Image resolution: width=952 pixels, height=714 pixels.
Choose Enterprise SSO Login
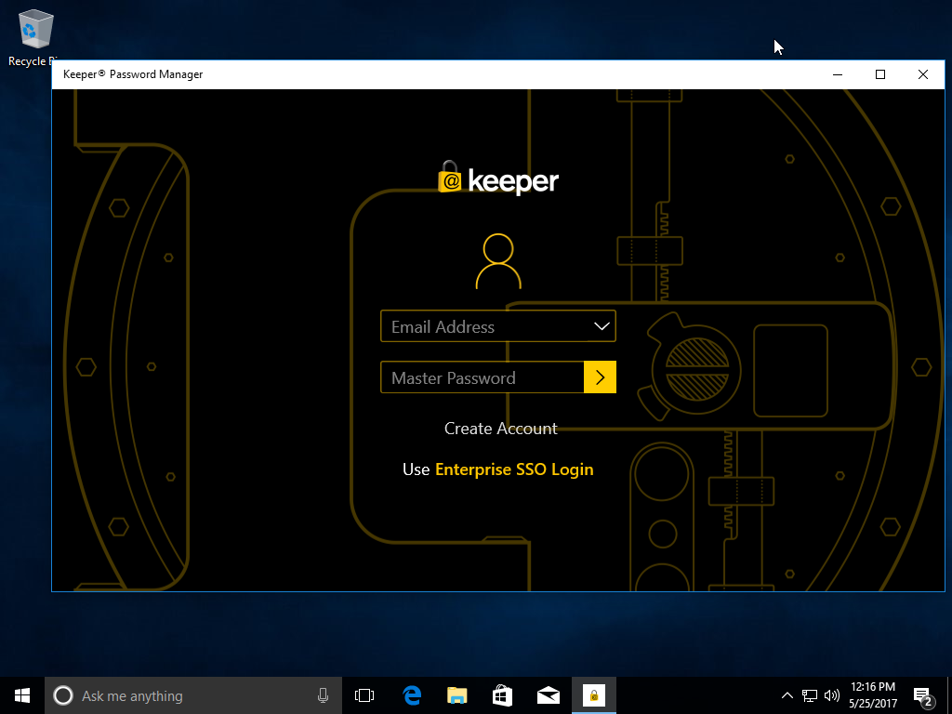coord(514,469)
